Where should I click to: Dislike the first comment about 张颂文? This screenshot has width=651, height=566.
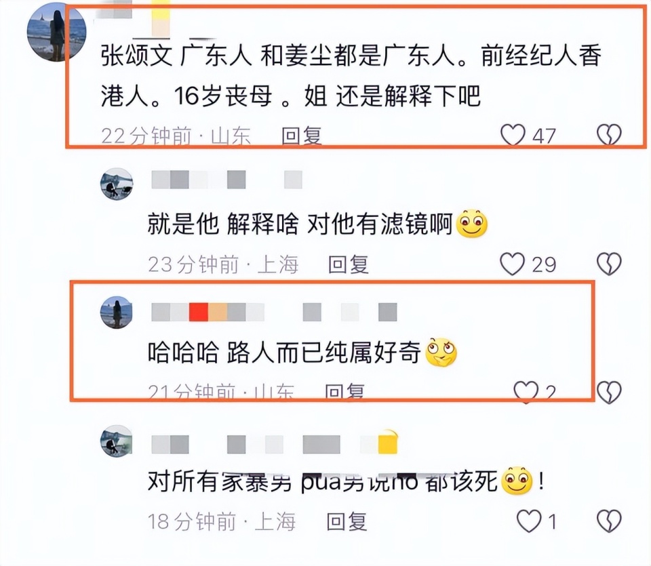coord(609,135)
